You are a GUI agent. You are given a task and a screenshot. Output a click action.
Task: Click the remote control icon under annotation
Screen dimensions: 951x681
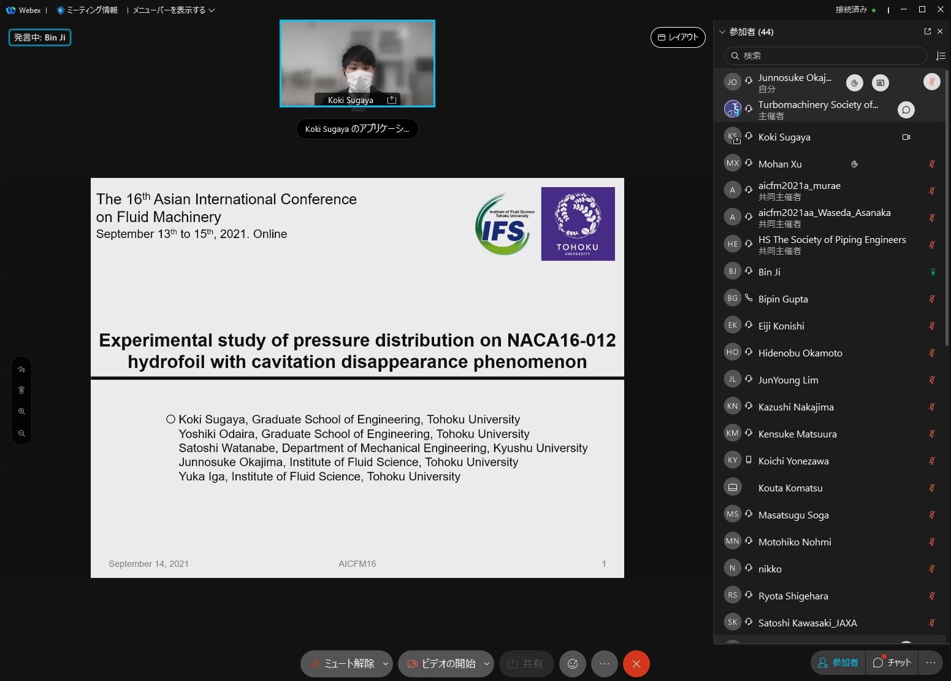(x=21, y=390)
